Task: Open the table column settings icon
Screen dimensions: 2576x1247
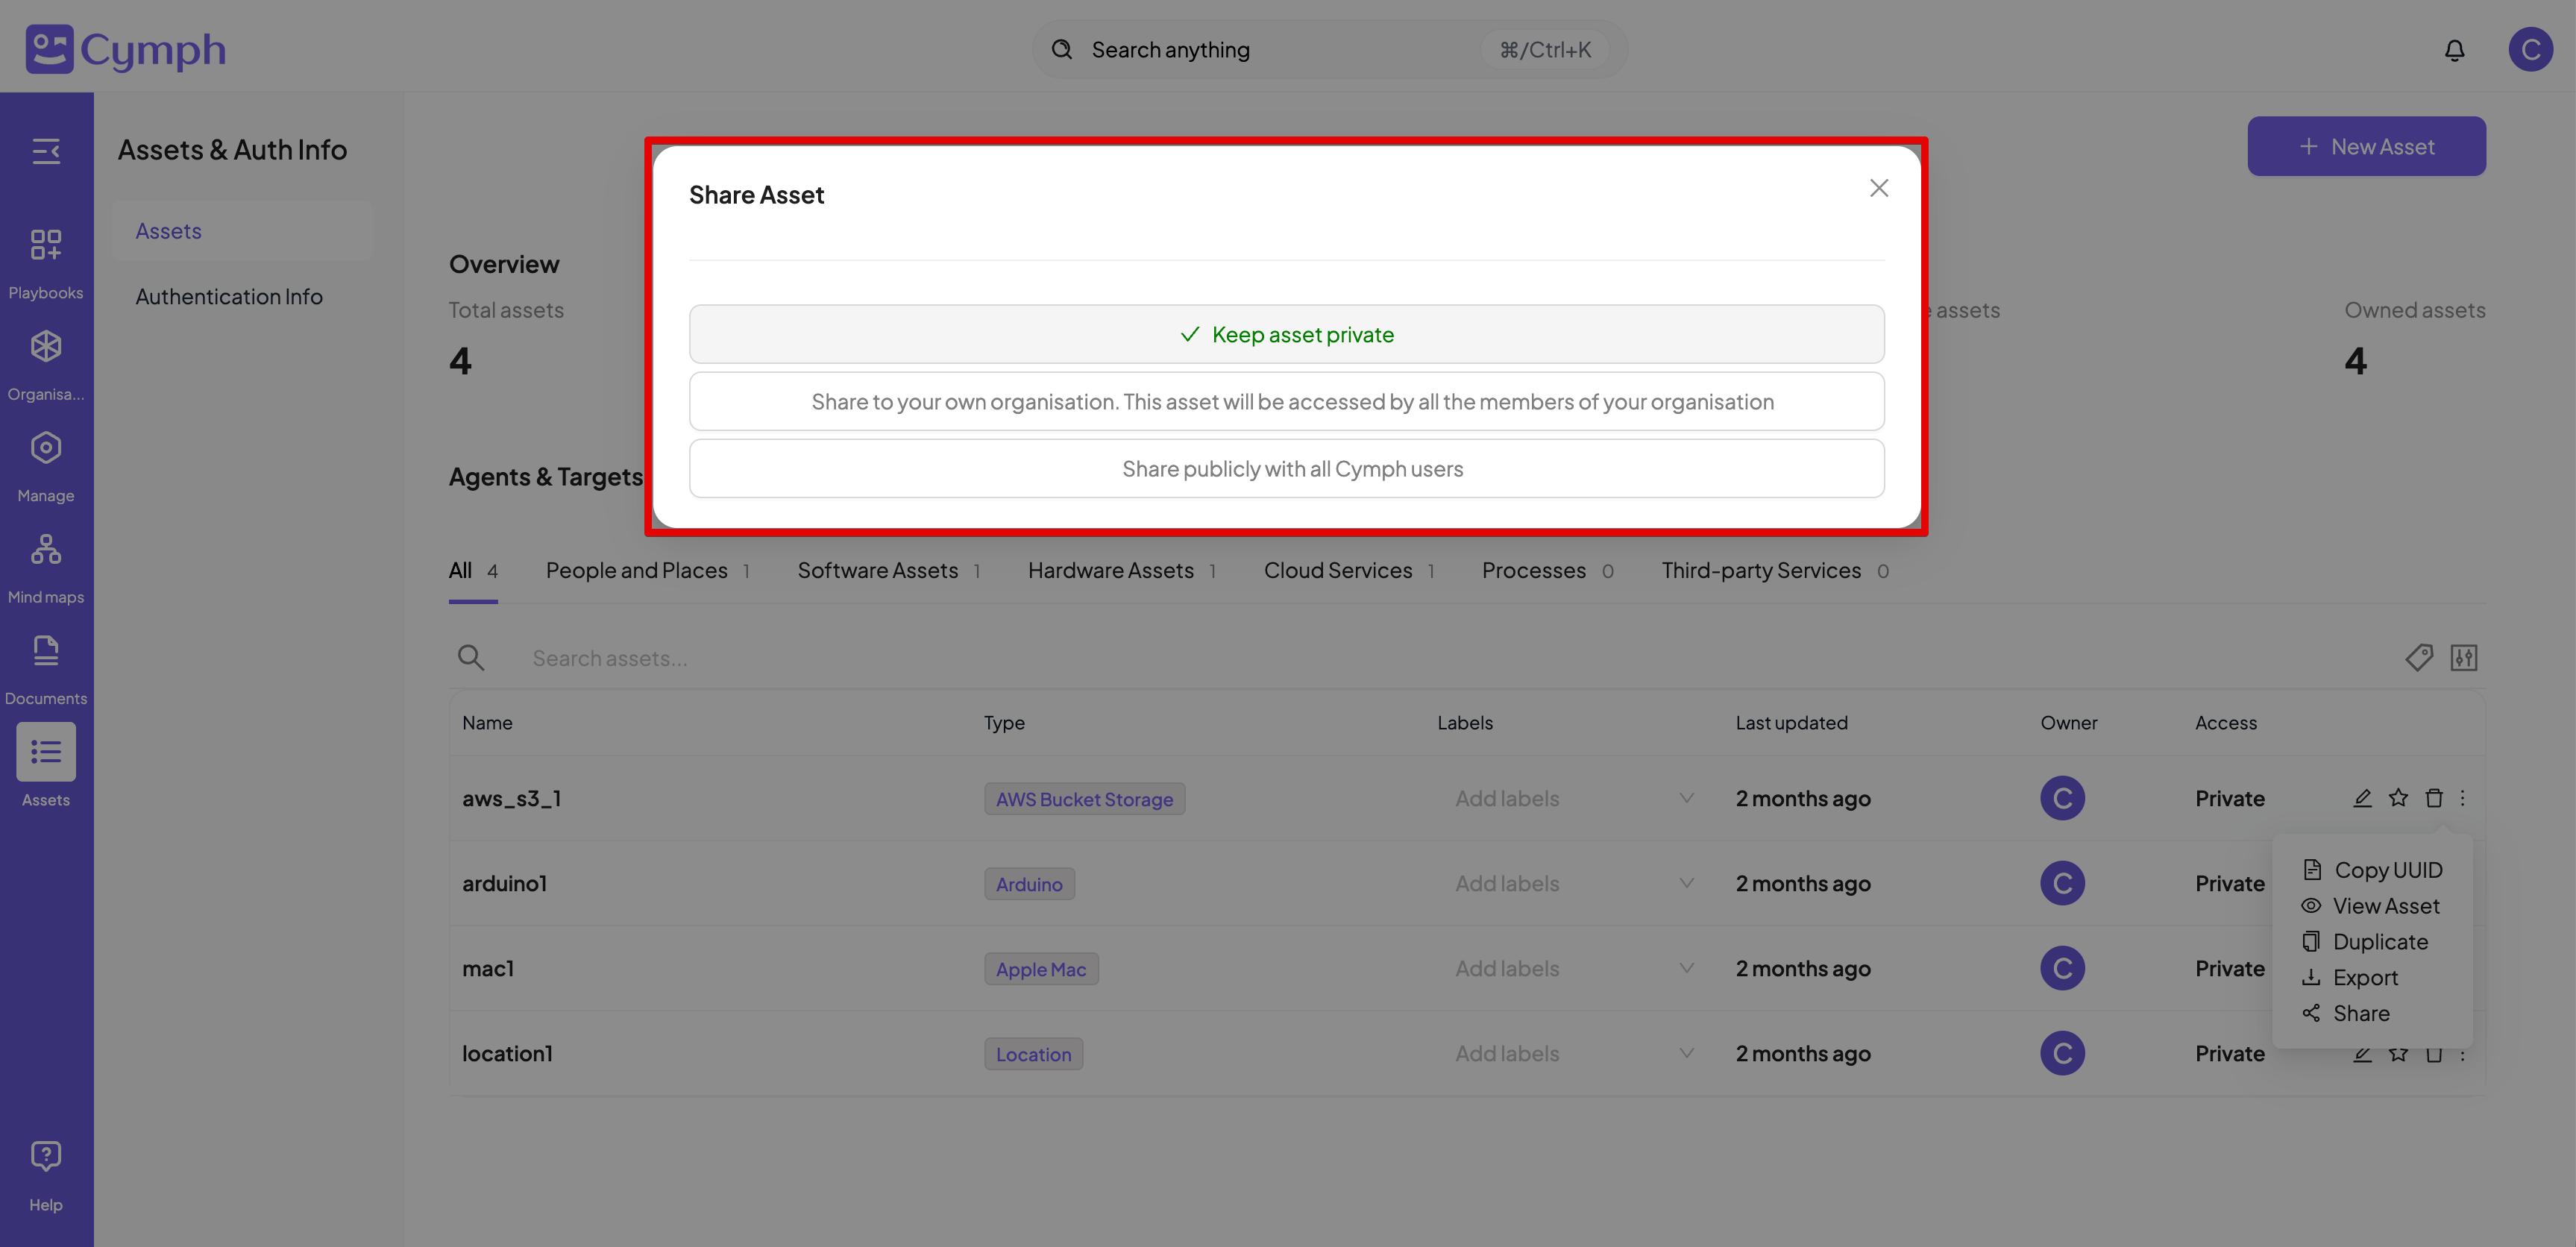Action: click(x=2464, y=658)
